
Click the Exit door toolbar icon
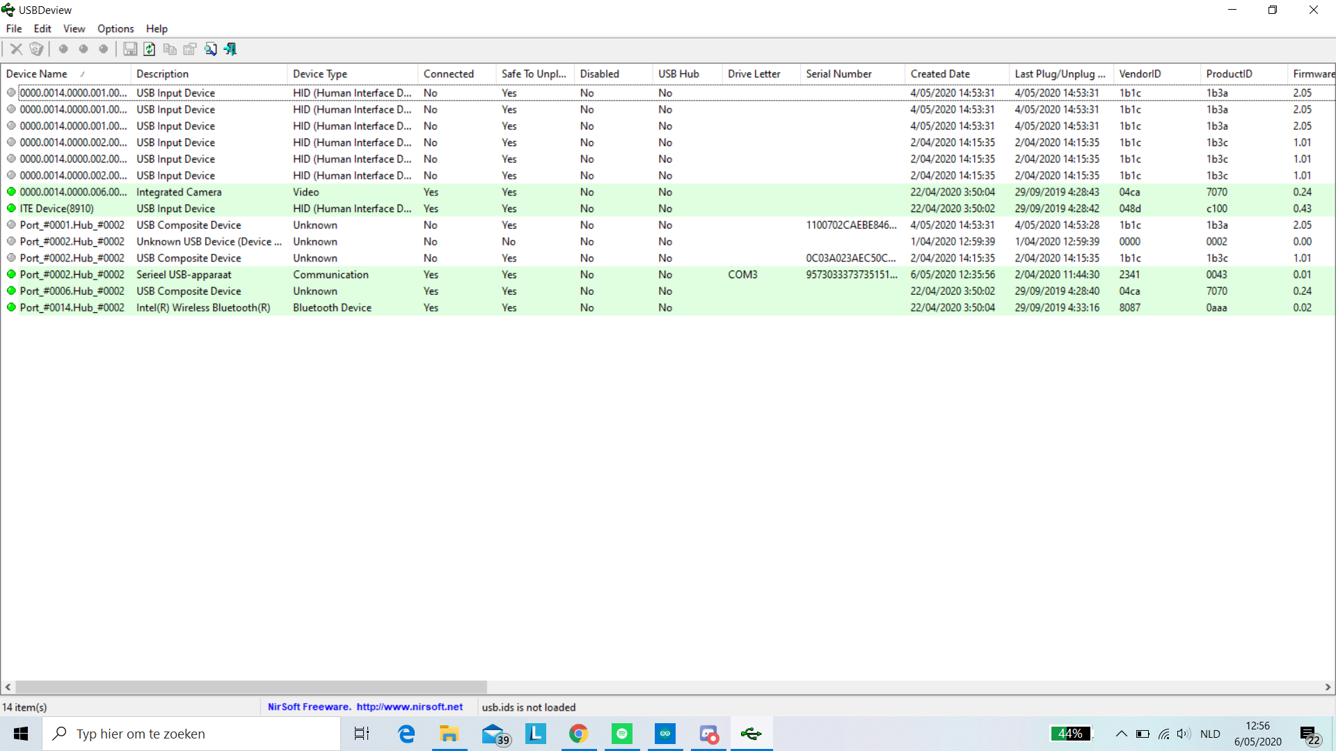click(x=230, y=49)
